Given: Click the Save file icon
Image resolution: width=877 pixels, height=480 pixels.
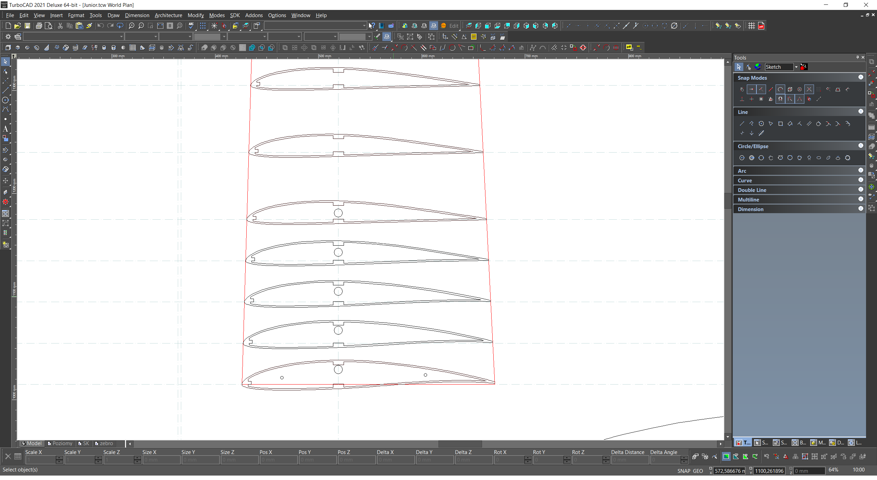Looking at the screenshot, I should (x=27, y=26).
